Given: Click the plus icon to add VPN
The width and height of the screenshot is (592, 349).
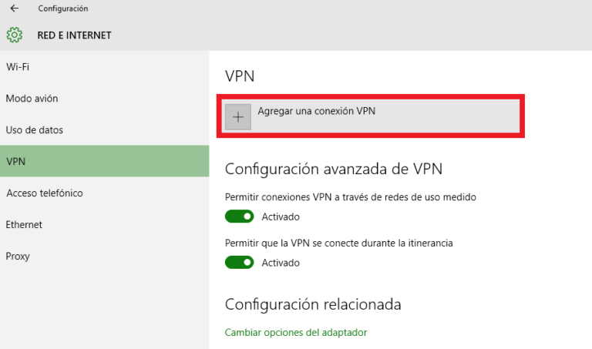Looking at the screenshot, I should coord(238,117).
